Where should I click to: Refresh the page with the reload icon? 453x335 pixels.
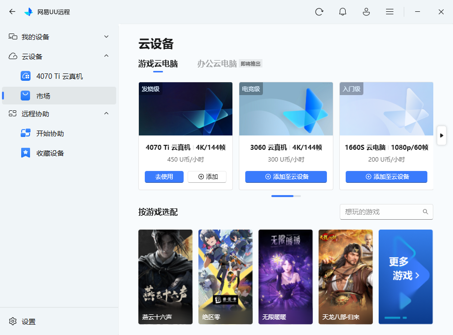[x=319, y=12]
